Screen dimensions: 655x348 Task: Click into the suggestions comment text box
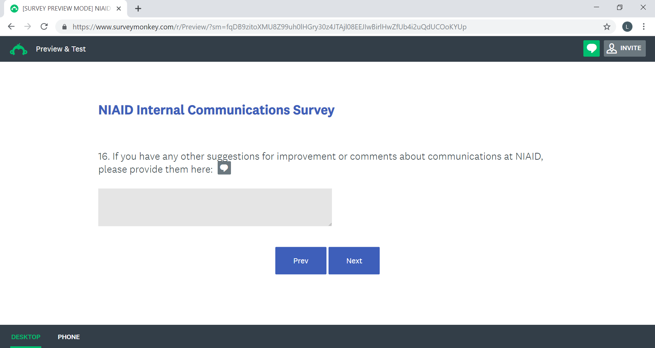click(x=215, y=207)
